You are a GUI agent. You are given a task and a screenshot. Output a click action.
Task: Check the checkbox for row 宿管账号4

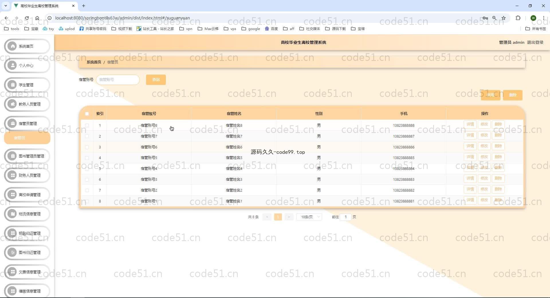point(87,169)
